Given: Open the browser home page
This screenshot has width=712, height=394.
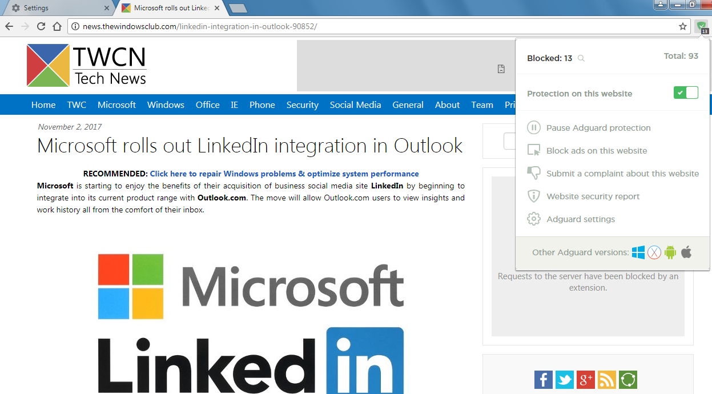Looking at the screenshot, I should click(57, 26).
